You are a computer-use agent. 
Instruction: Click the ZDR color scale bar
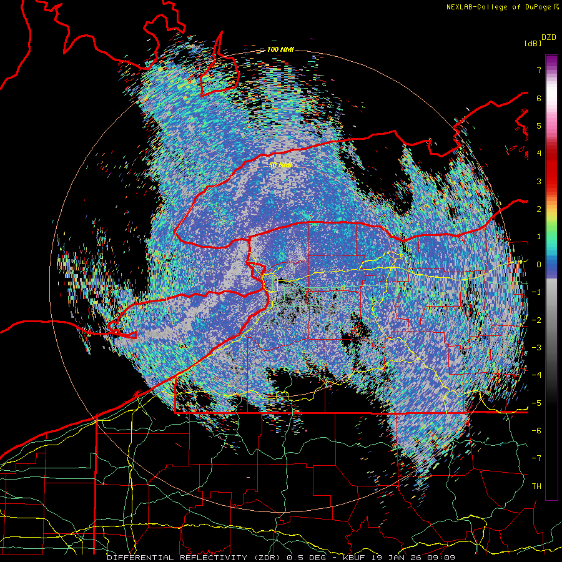pyautogui.click(x=551, y=277)
